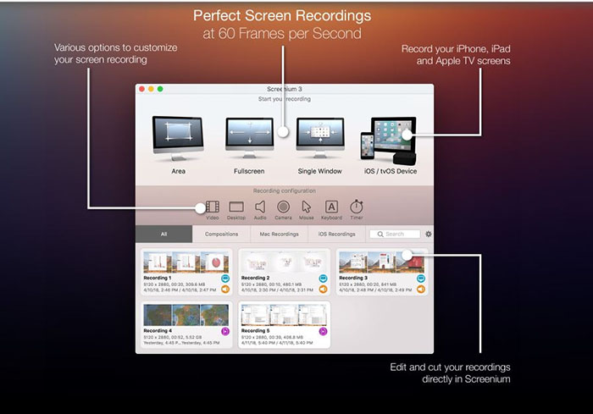593x414 pixels.
Task: Switch to the Mac Recordings tab
Action: click(x=279, y=234)
